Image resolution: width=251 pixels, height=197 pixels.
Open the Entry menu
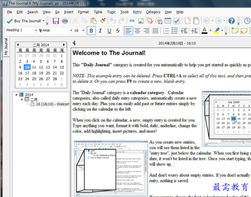click(137, 12)
